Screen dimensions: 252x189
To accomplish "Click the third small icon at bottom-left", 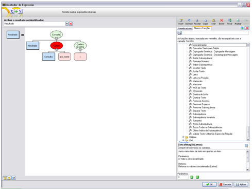I will coord(13,178).
